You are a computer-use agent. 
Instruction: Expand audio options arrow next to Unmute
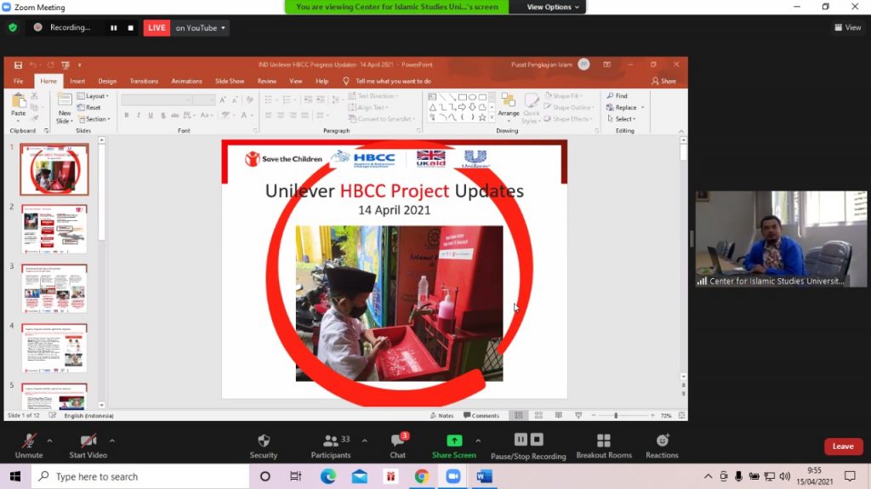[49, 441]
